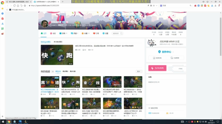
Task: Expand creator center chevron arrow
Action: [173, 52]
